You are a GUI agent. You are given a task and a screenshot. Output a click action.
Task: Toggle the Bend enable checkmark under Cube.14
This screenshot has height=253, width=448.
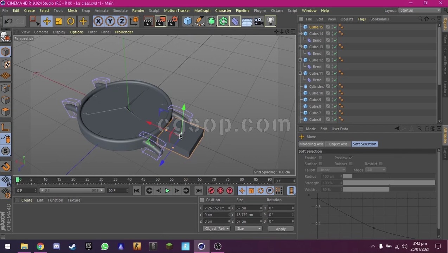(335, 40)
